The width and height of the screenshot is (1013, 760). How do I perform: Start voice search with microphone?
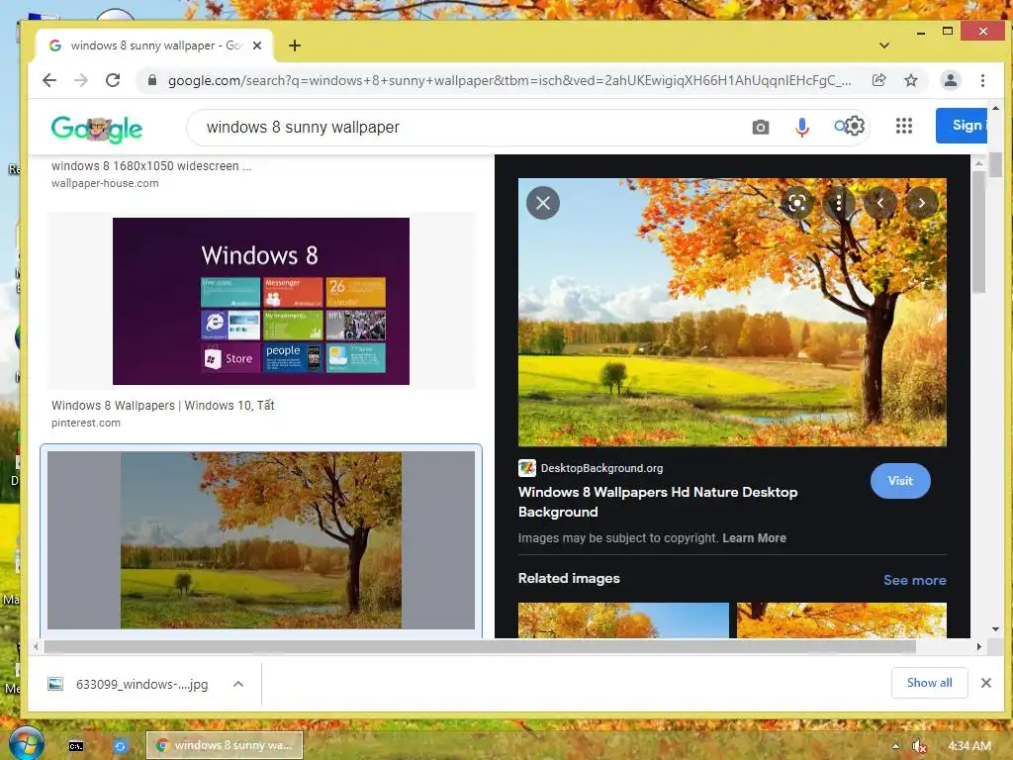point(801,128)
